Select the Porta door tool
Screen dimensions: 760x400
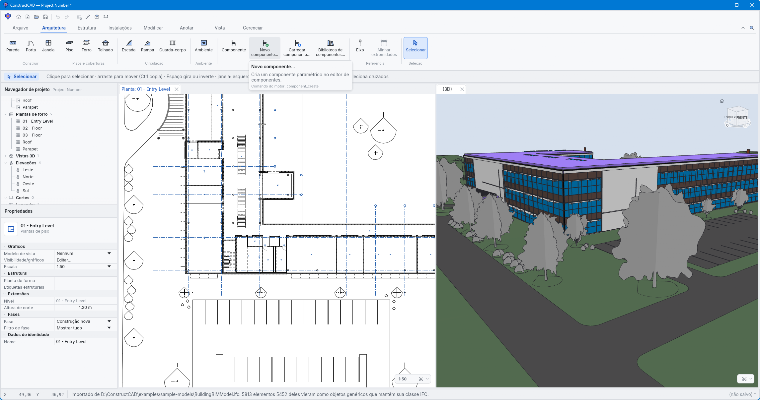[x=31, y=46]
